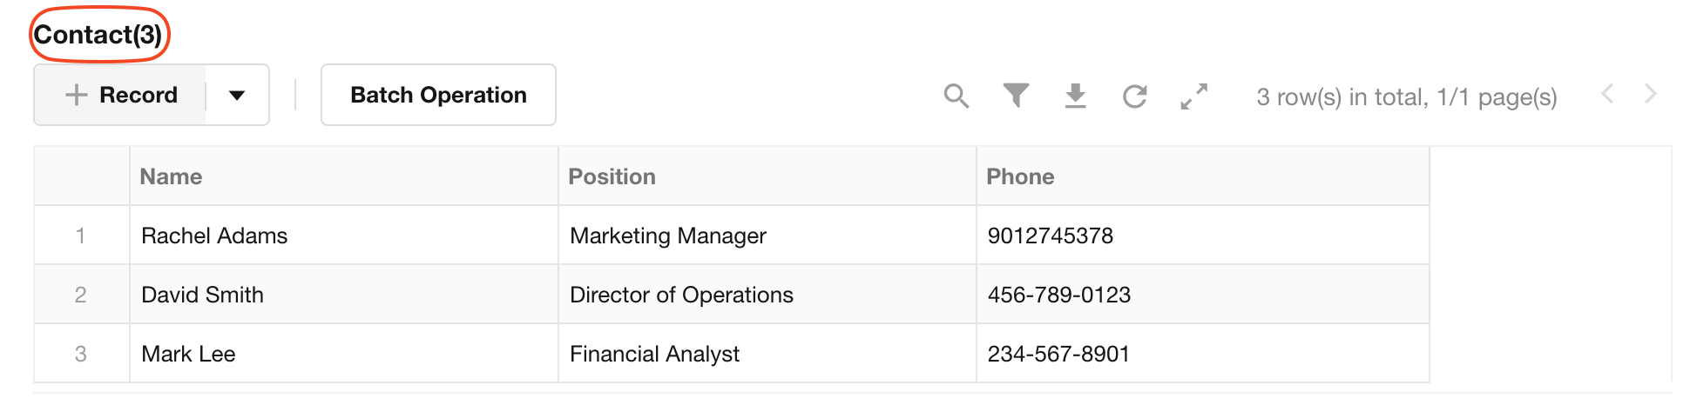Select the David Smith name cell

(202, 295)
